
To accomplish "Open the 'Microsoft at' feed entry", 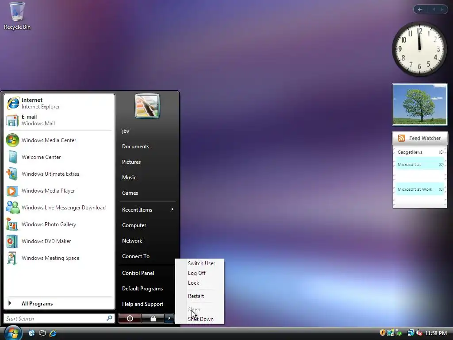I will tap(420, 163).
